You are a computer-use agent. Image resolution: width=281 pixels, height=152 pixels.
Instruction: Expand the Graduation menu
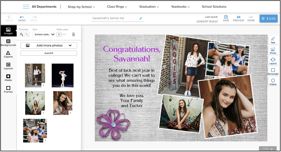[149, 7]
